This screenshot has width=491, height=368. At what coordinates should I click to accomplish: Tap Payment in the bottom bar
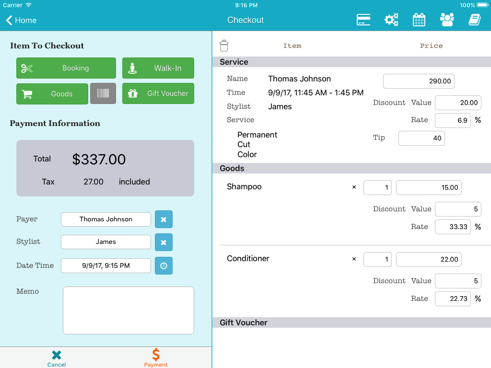tap(156, 357)
